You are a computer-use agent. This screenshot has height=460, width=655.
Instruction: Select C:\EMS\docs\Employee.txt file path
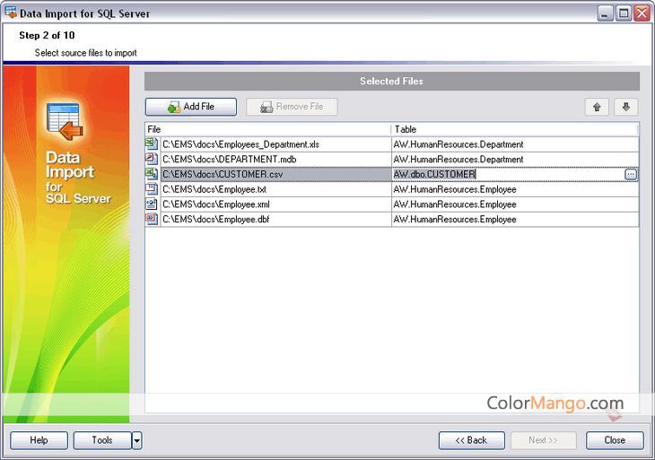[276, 189]
